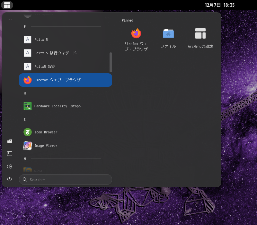Select the highlighted 'Firefox ウェブ・ブラウザ' list text
Screen dimensions: 257x225
click(x=58, y=80)
